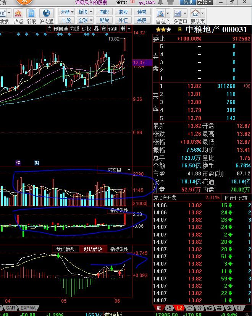This screenshot has height=316, width=252.
Task: Open the 默认页 L2 default page icon
Action: coord(197,16)
